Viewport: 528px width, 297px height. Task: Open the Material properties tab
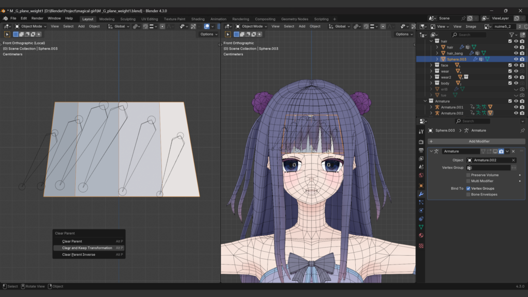coord(421,235)
